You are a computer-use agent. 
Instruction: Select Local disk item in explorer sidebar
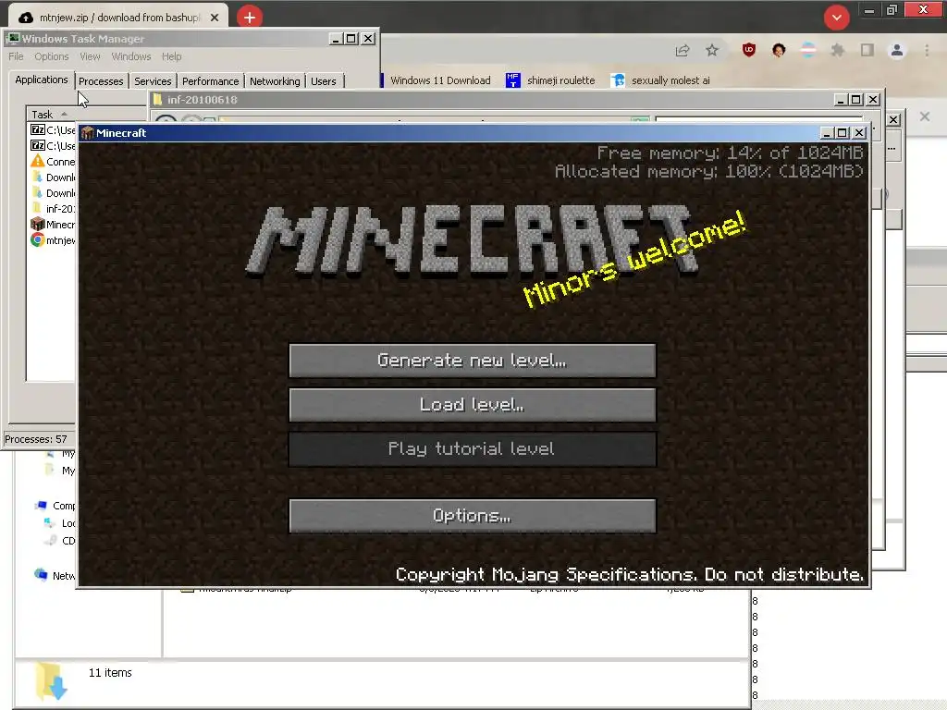pyautogui.click(x=59, y=523)
